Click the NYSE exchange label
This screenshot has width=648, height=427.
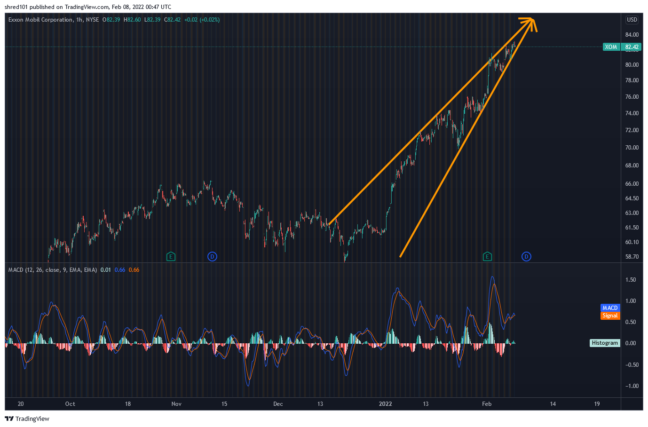[x=93, y=20]
